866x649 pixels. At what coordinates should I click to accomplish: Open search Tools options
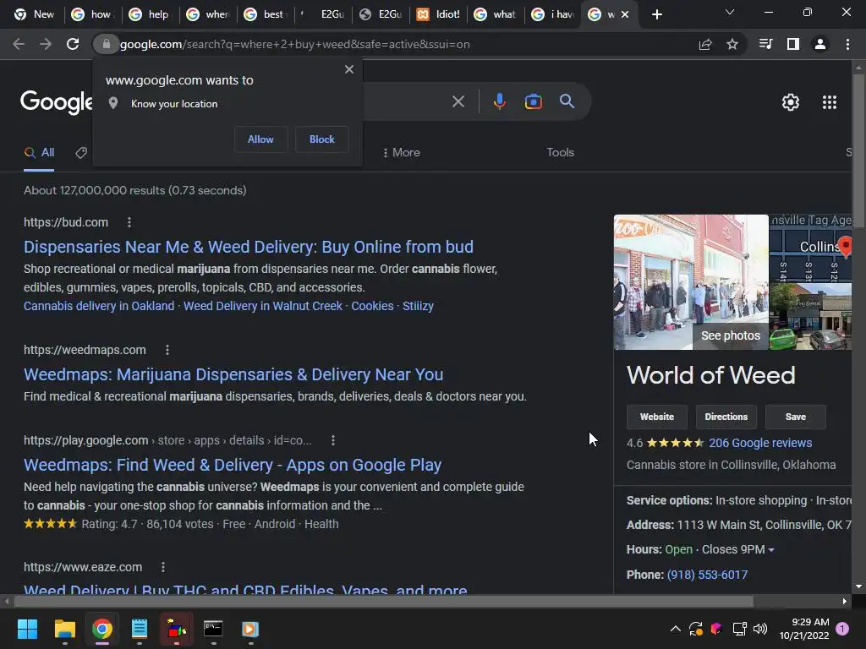[x=560, y=152]
